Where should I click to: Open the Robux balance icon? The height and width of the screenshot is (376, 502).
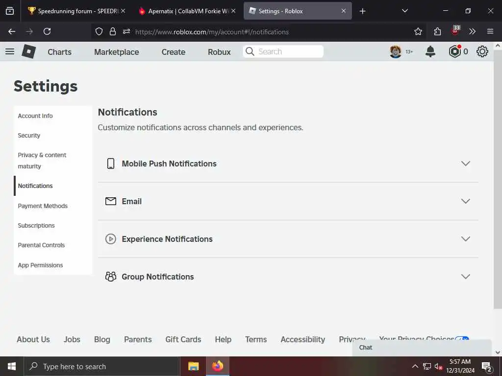[454, 51]
